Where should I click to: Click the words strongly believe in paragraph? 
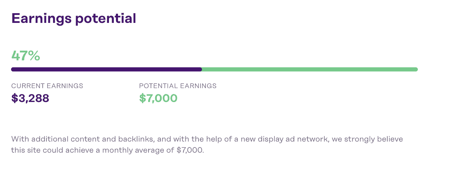373,139
